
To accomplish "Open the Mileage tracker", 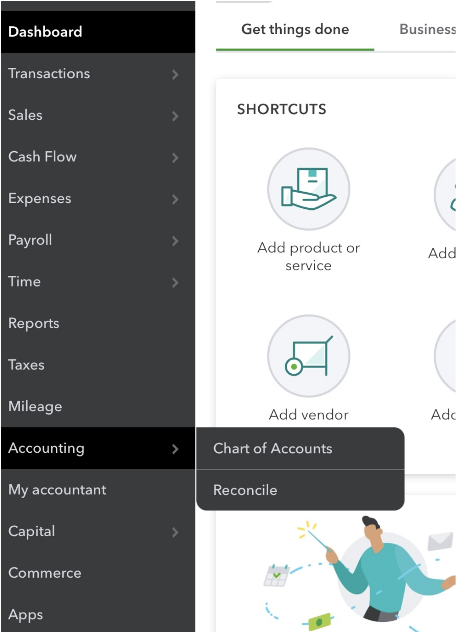I will (35, 406).
